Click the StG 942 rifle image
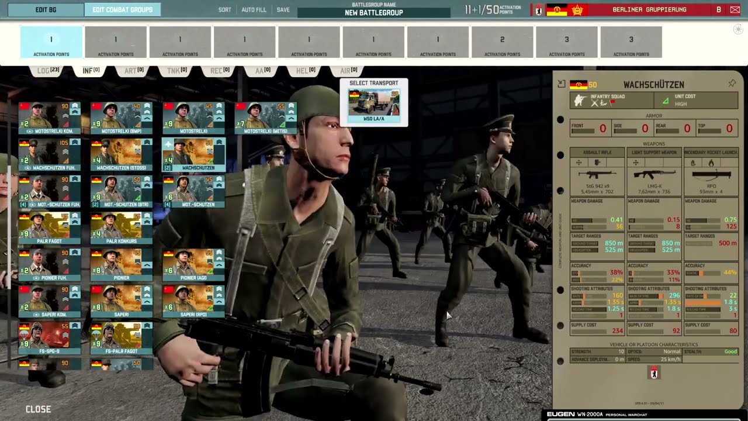This screenshot has height=421, width=748. point(597,174)
